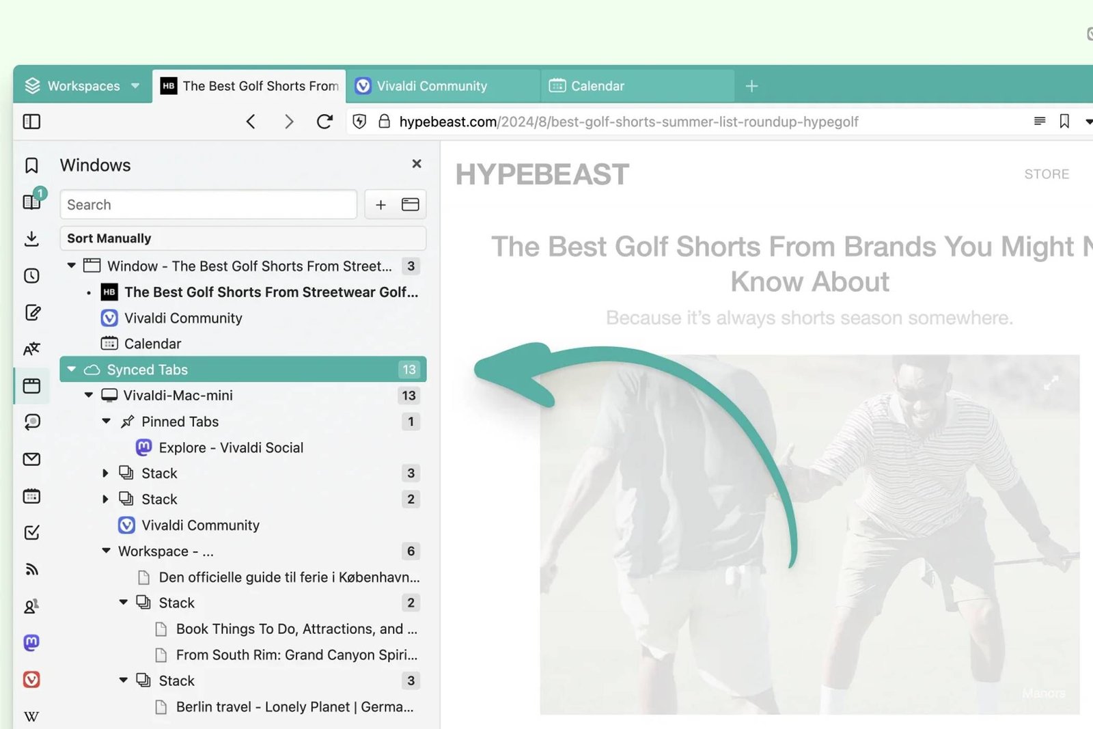1093x729 pixels.
Task: Switch to the Calendar tab
Action: point(637,86)
